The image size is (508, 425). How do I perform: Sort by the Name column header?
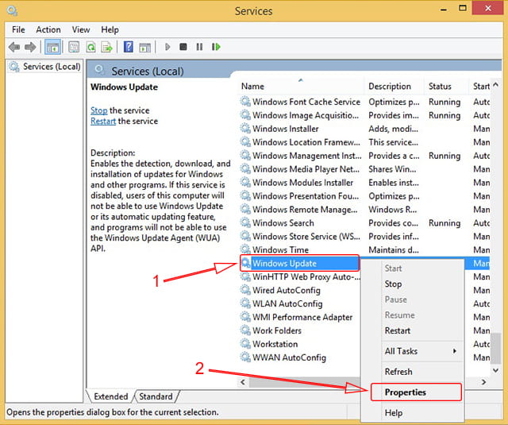(x=301, y=87)
